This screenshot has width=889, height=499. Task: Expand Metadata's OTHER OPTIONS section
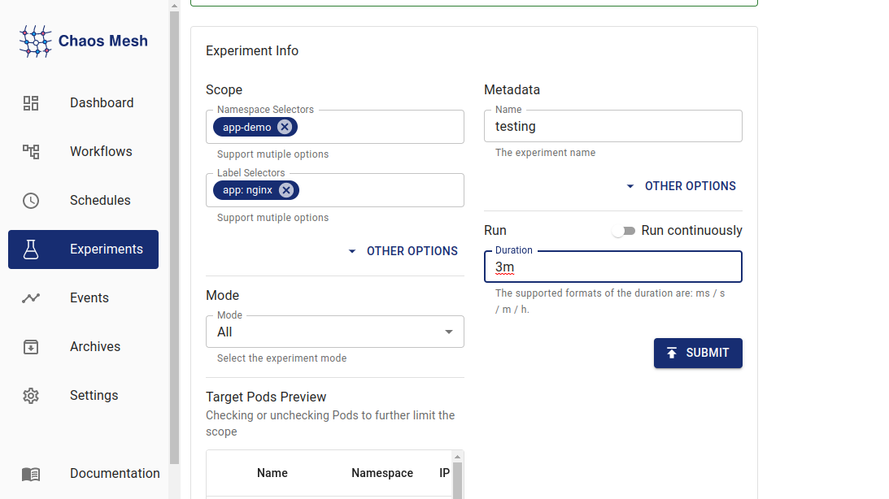pos(682,186)
